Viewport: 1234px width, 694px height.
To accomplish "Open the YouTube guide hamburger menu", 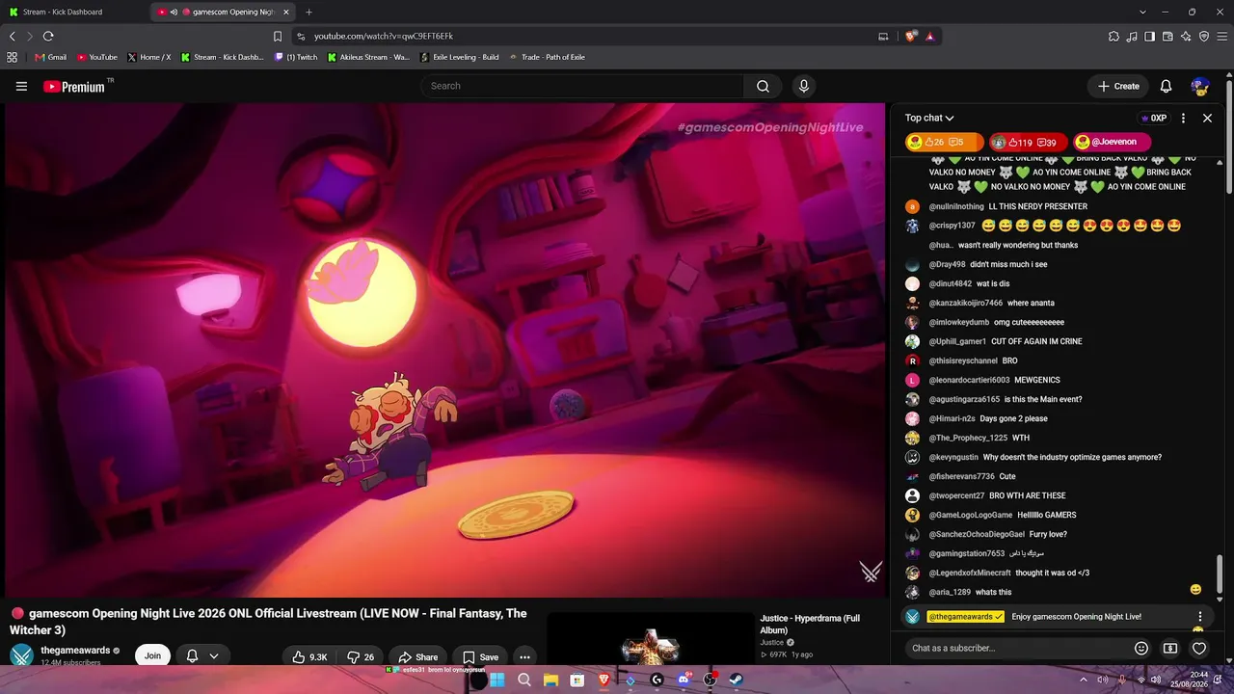I will click(x=21, y=87).
